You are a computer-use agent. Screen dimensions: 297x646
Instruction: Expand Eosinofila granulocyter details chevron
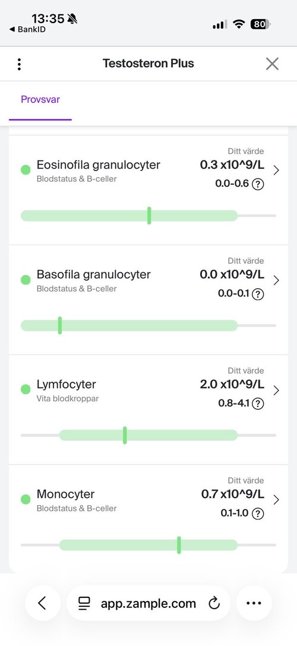point(276,170)
